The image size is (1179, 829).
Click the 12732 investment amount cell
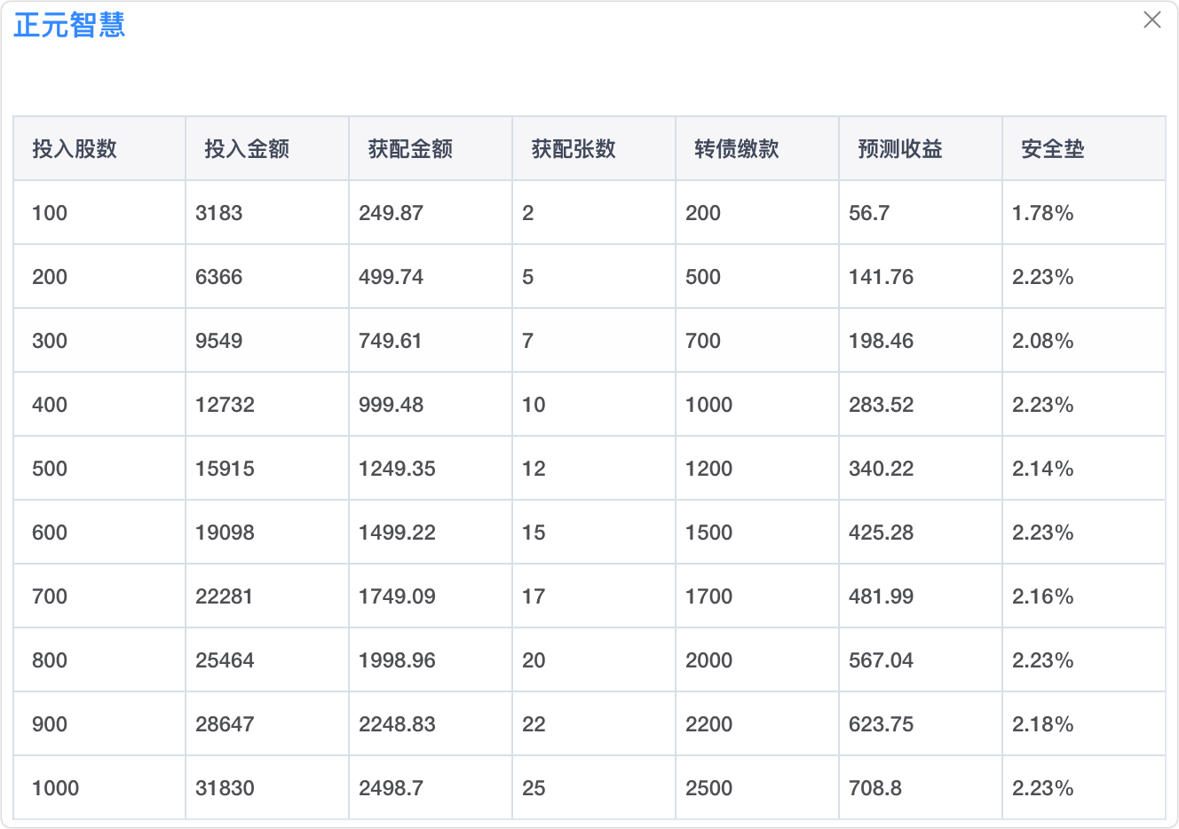click(x=225, y=405)
